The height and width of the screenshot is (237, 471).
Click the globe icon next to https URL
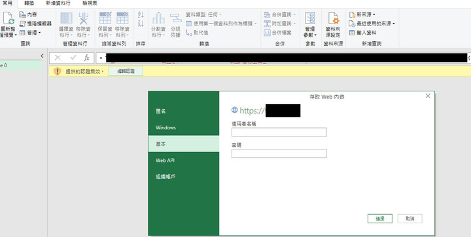tap(235, 110)
